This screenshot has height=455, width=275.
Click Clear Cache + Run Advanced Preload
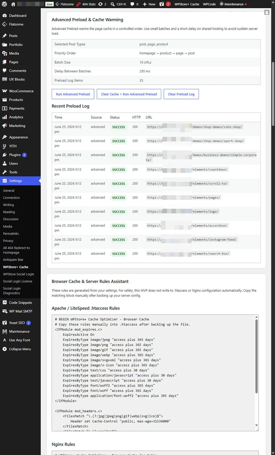click(129, 94)
